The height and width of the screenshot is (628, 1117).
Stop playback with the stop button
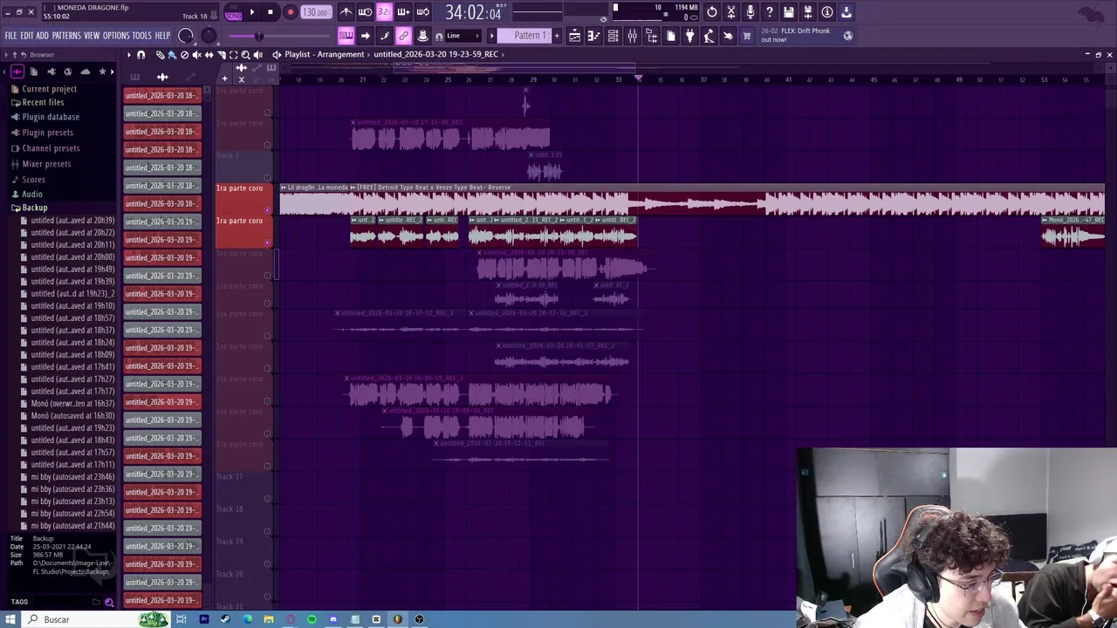[271, 12]
